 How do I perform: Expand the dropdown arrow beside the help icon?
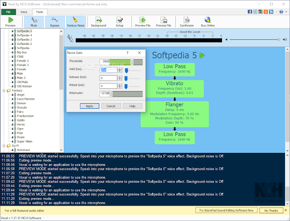(x=286, y=12)
